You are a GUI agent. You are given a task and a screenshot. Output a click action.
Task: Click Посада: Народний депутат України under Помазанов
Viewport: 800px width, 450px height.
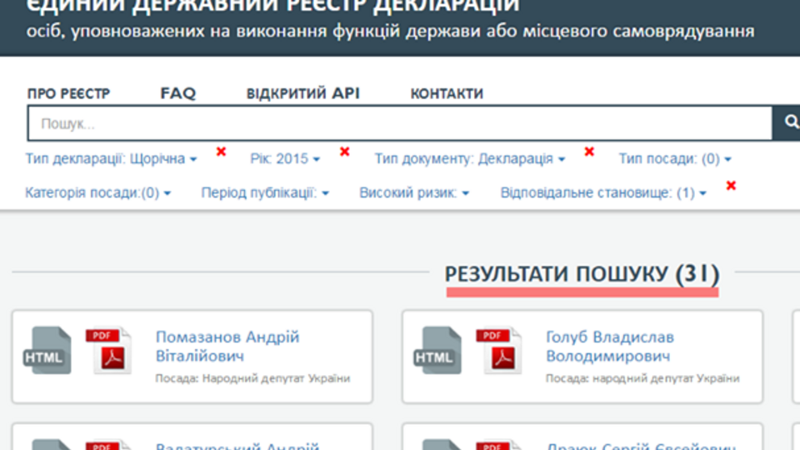[252, 378]
